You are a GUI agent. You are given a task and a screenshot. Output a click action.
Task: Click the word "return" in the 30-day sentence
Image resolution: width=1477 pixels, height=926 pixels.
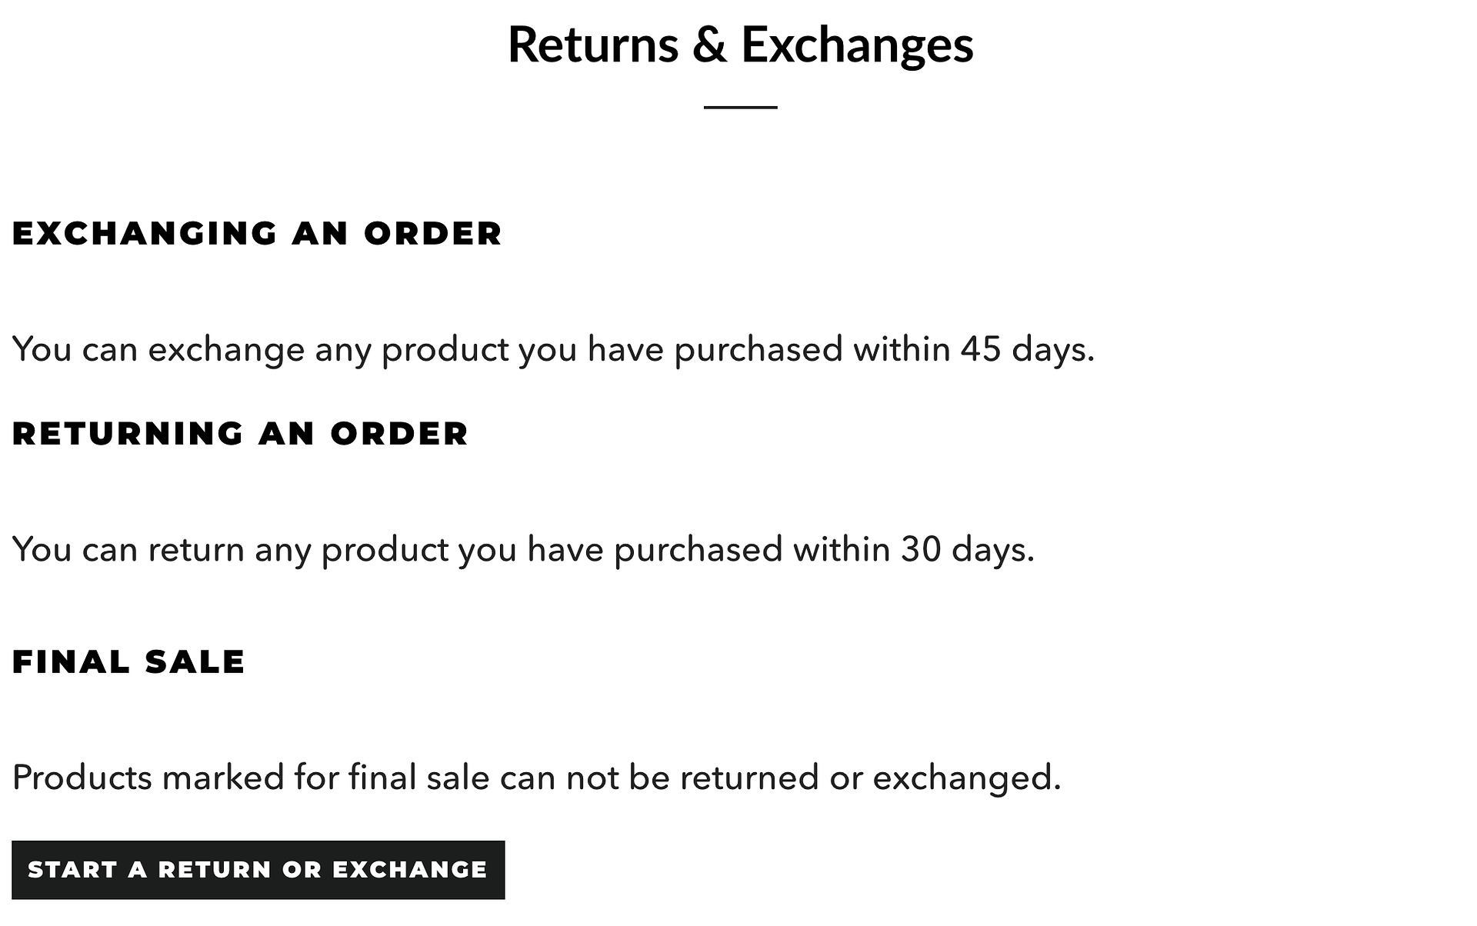pos(196,550)
